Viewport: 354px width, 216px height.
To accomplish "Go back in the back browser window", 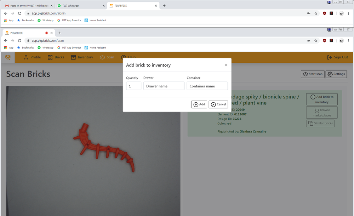I will (x=6, y=13).
